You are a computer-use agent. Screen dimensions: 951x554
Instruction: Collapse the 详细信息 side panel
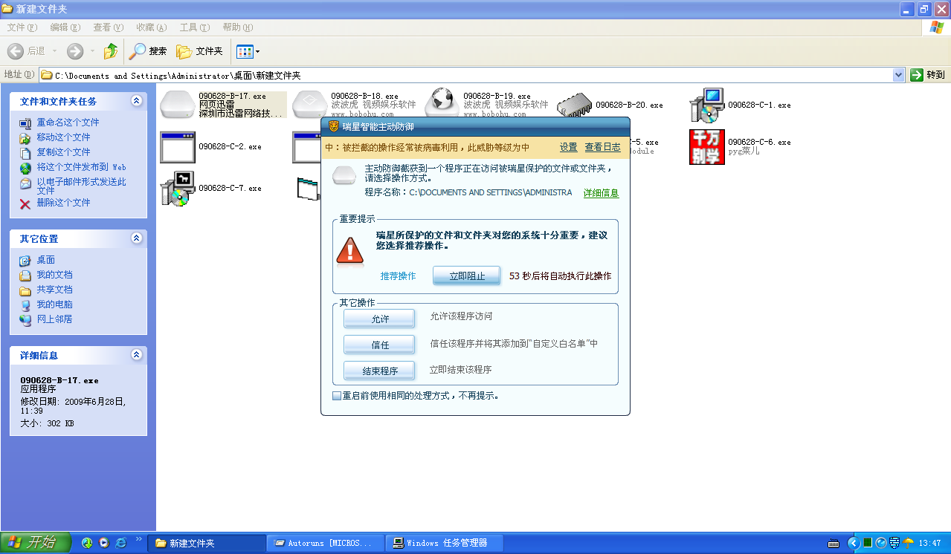[136, 355]
